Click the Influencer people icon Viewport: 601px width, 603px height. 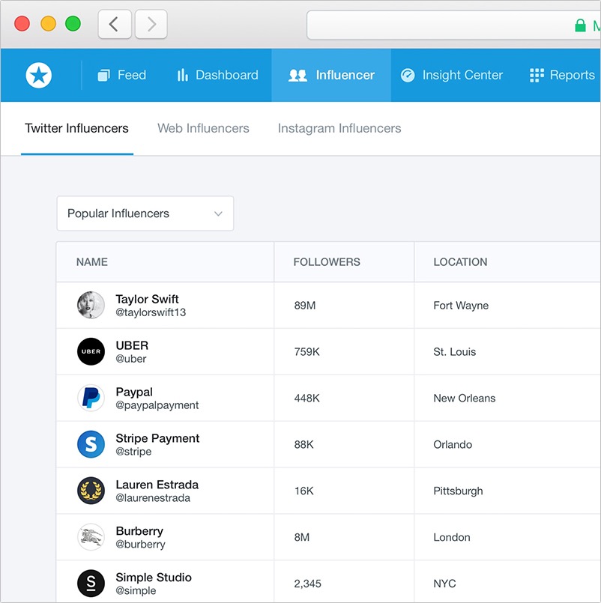298,75
